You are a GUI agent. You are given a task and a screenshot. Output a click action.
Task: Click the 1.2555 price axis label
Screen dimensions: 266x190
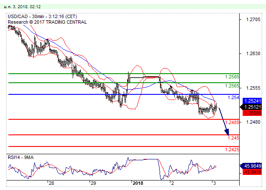pyautogui.click(x=253, y=88)
